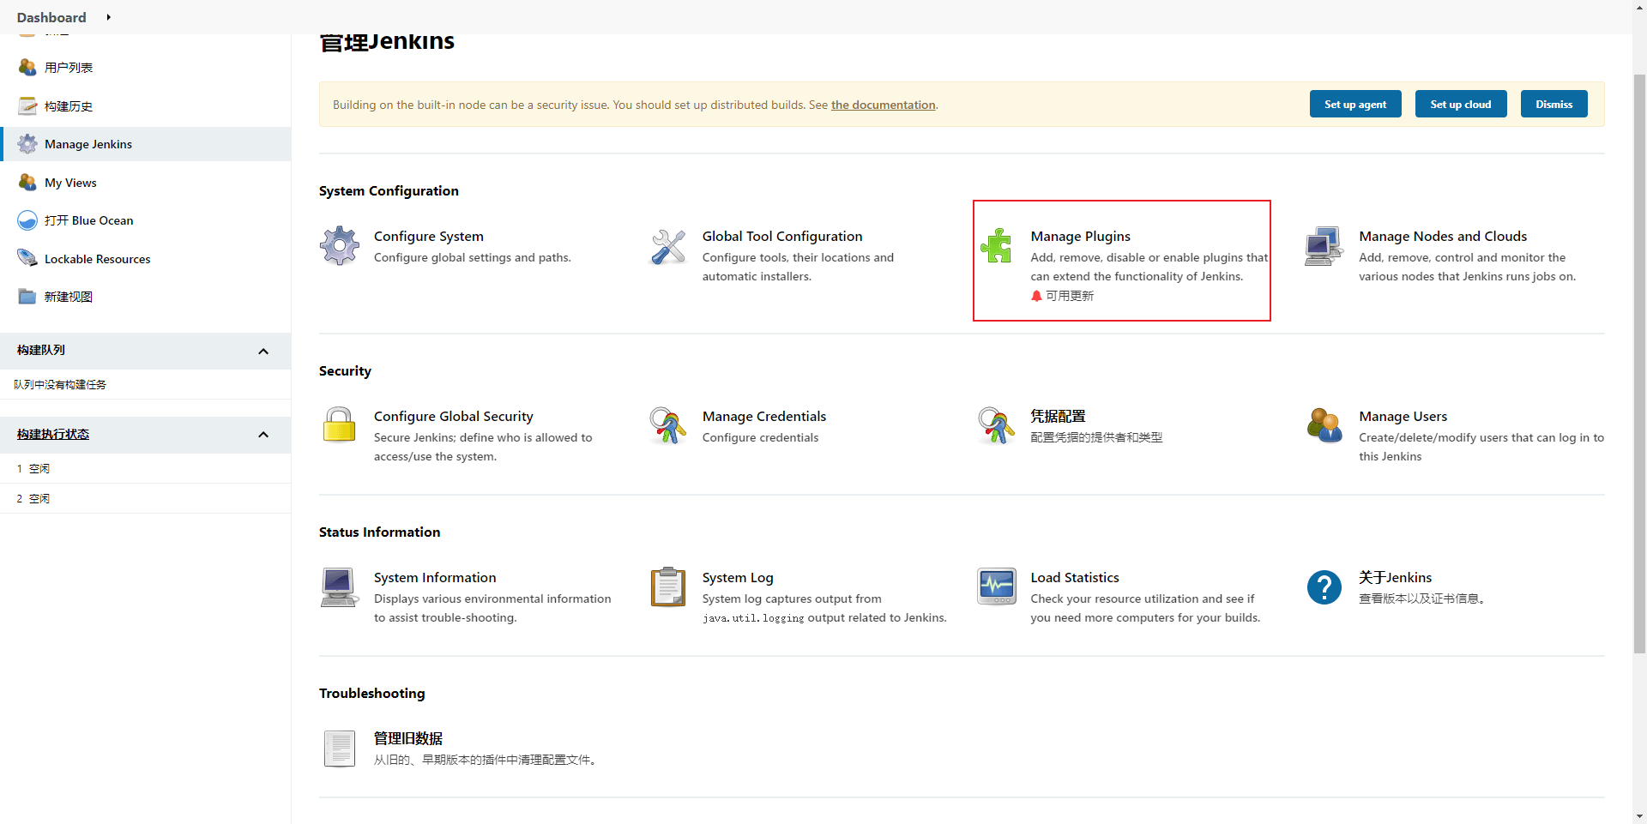This screenshot has height=824, width=1647.
Task: Collapse the 构建队列 panel
Action: 263,352
